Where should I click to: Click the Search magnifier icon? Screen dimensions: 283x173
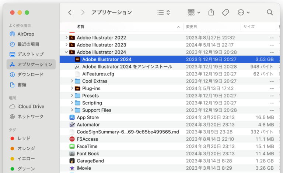tap(270, 12)
